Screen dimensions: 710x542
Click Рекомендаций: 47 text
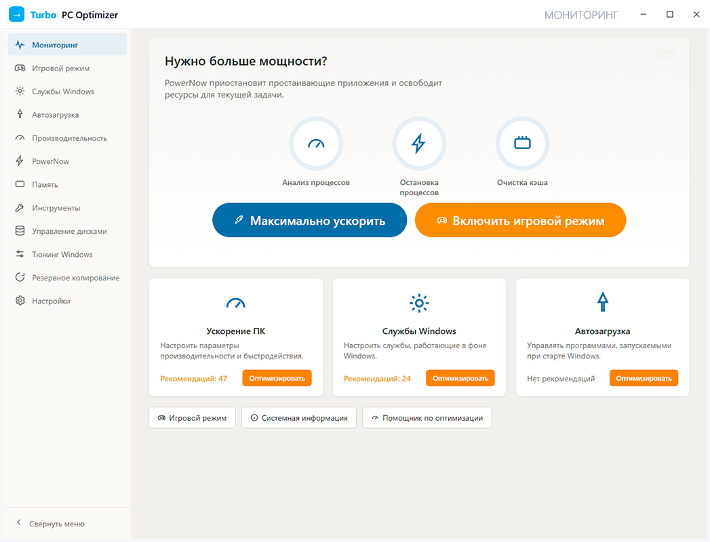point(194,379)
